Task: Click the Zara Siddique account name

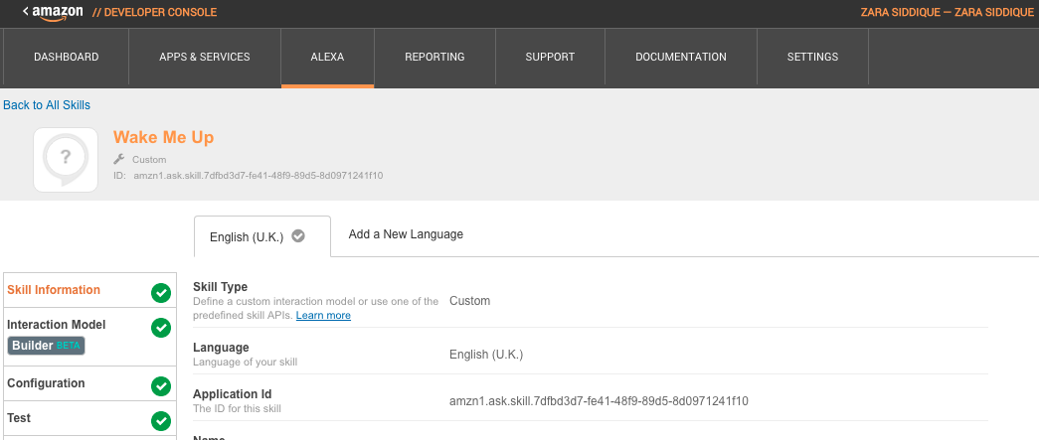Action: pos(947,13)
